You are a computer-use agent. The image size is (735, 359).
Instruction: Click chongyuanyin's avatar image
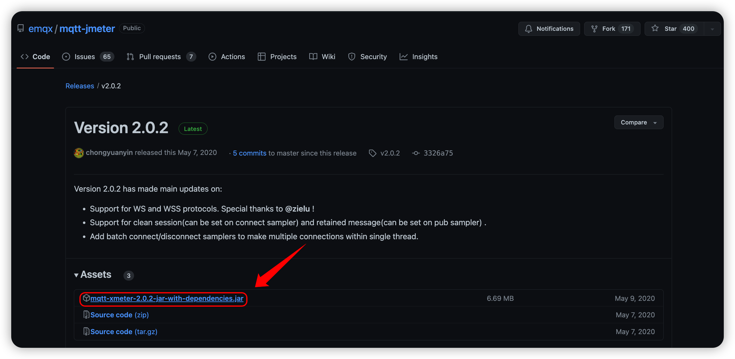(x=79, y=153)
